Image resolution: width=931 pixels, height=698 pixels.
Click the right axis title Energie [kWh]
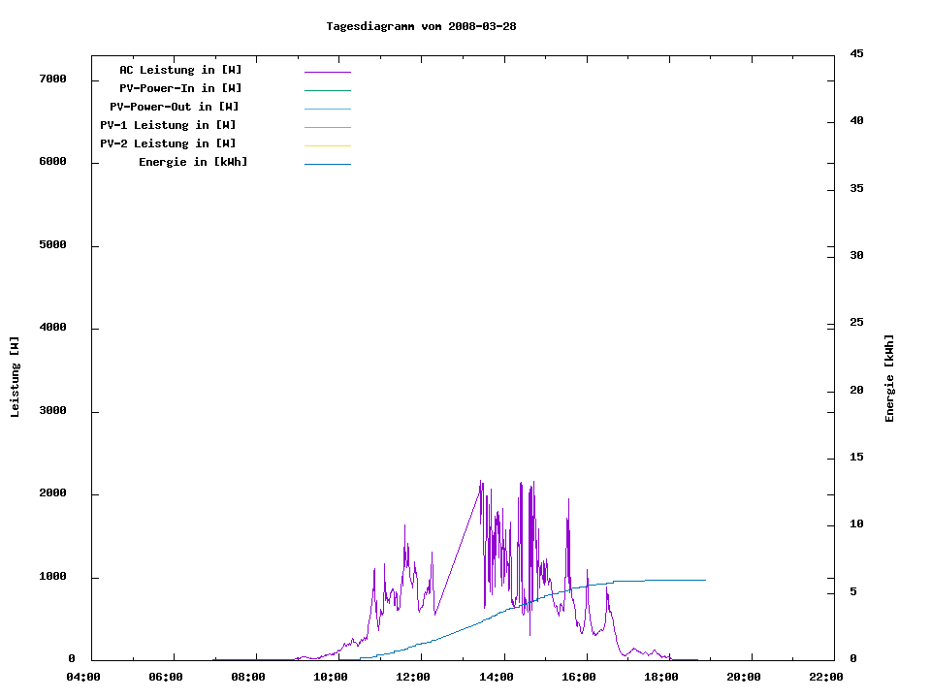point(890,378)
